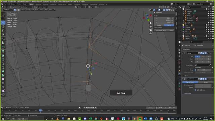The height and width of the screenshot is (121, 215).
Task: Expand the Camera item in outliner
Action: tap(183, 11)
